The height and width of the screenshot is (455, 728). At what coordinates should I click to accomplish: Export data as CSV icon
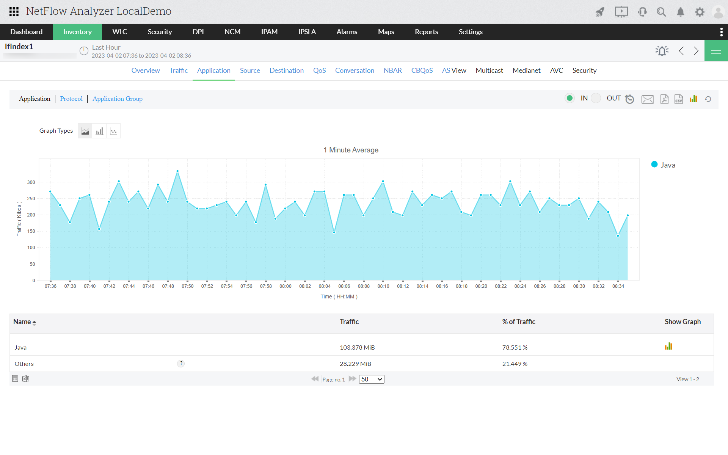point(679,99)
